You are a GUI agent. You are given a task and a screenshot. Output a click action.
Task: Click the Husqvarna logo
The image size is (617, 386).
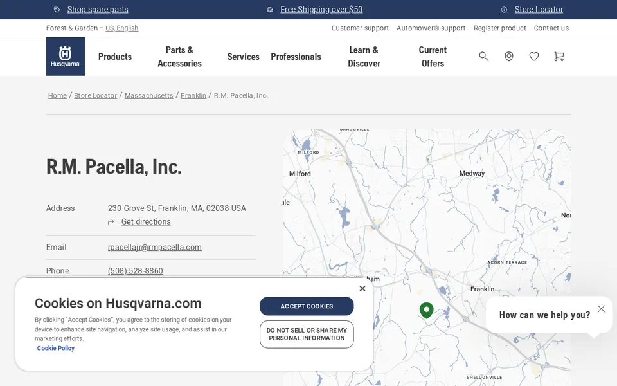click(x=66, y=57)
